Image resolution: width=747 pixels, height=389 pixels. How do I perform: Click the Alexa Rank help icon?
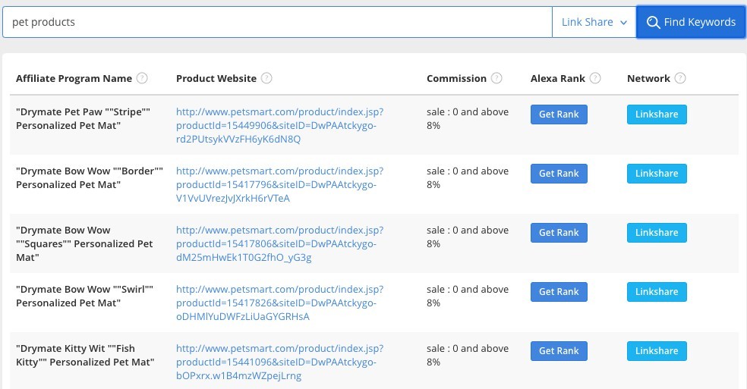click(595, 78)
